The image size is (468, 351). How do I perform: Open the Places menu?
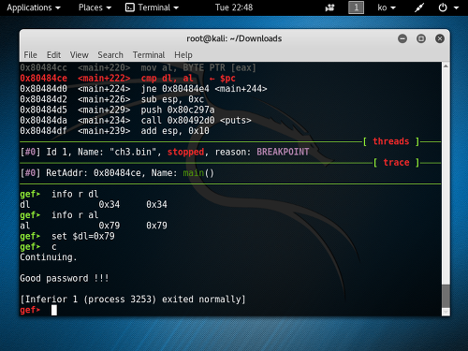(95, 7)
